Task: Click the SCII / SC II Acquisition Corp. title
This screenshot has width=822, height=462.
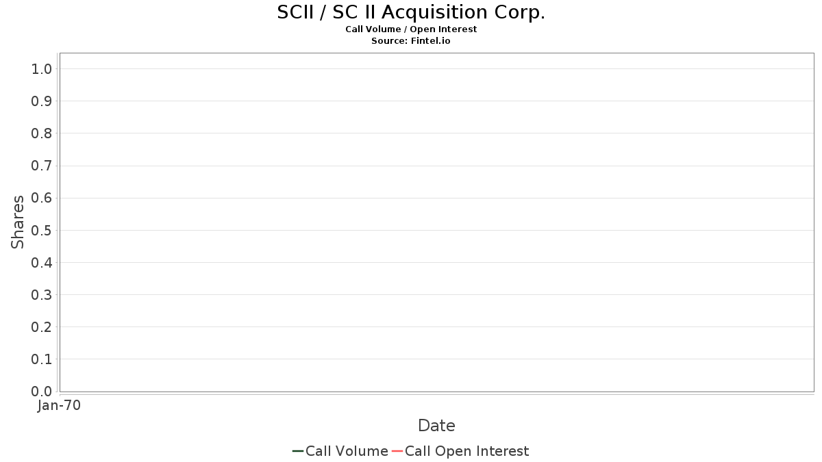Action: pos(411,12)
